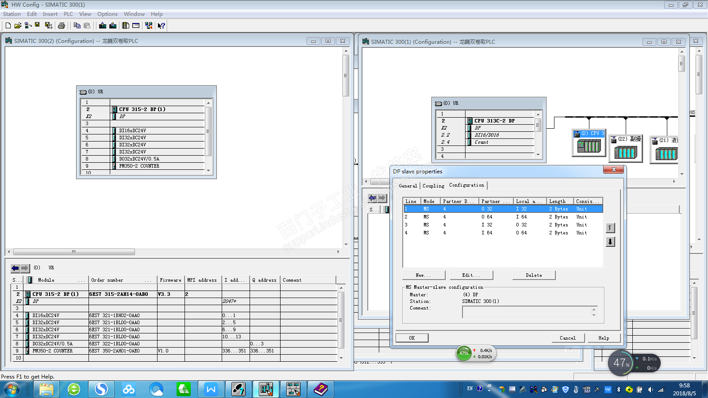Click the Order number column header
The height and width of the screenshot is (398, 708).
(123, 280)
